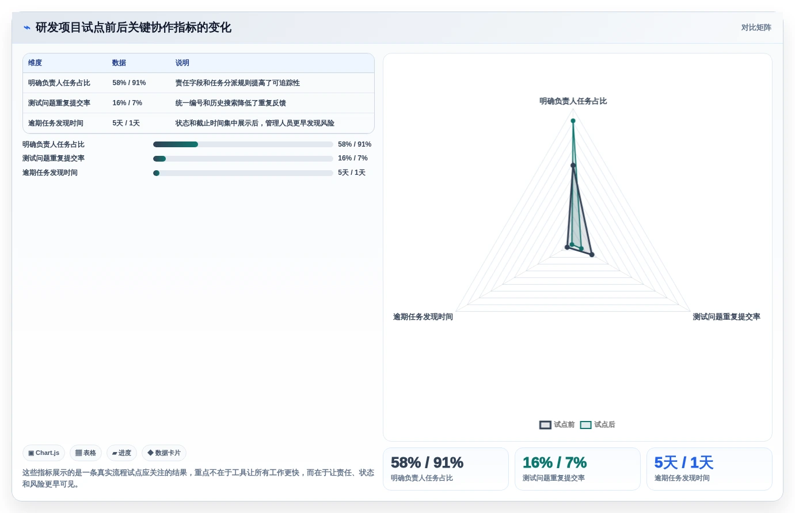Click the 16% / 7% progress bar value
This screenshot has height=513, width=795.
tap(353, 158)
